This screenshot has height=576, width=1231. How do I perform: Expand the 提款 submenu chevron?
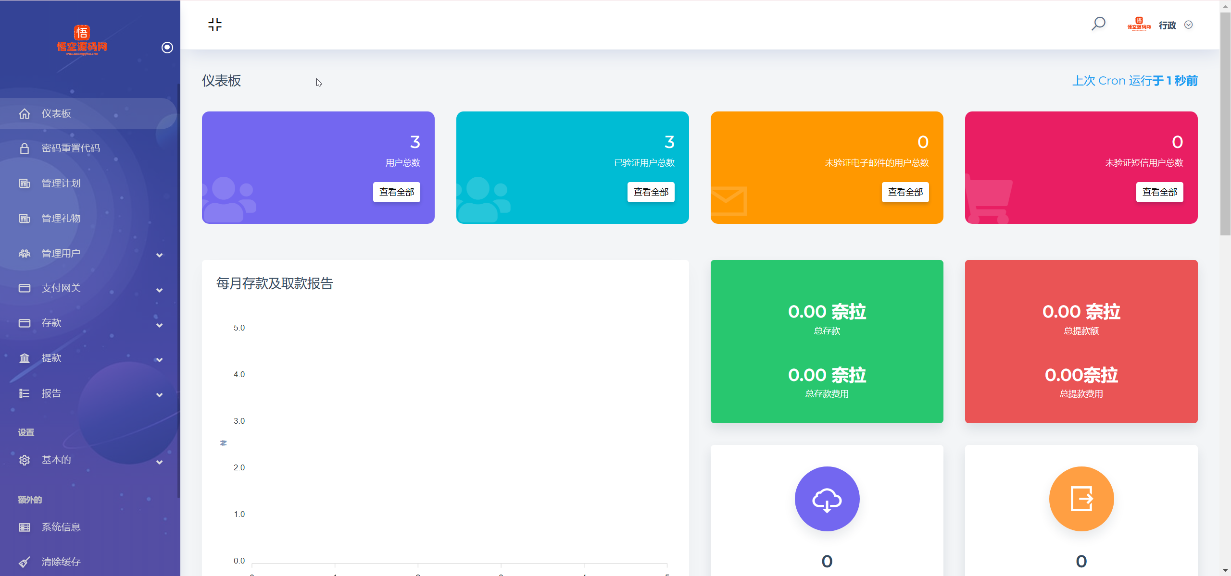(159, 360)
